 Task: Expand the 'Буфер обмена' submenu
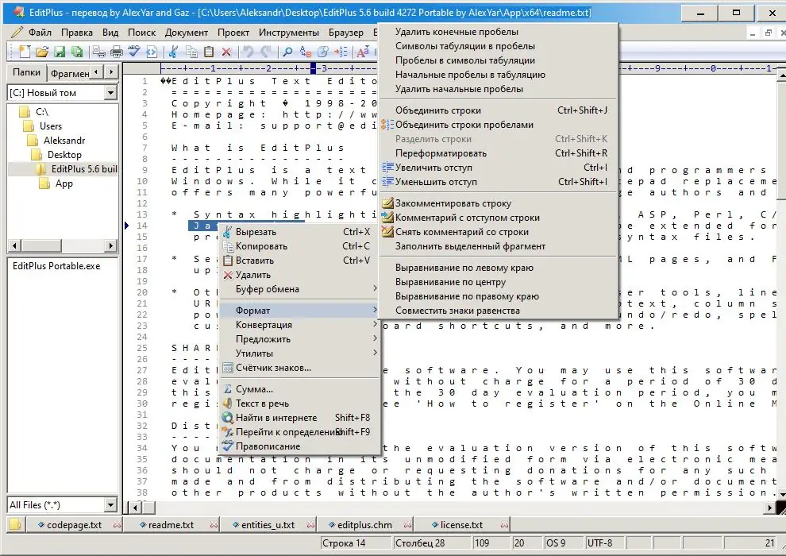click(299, 289)
